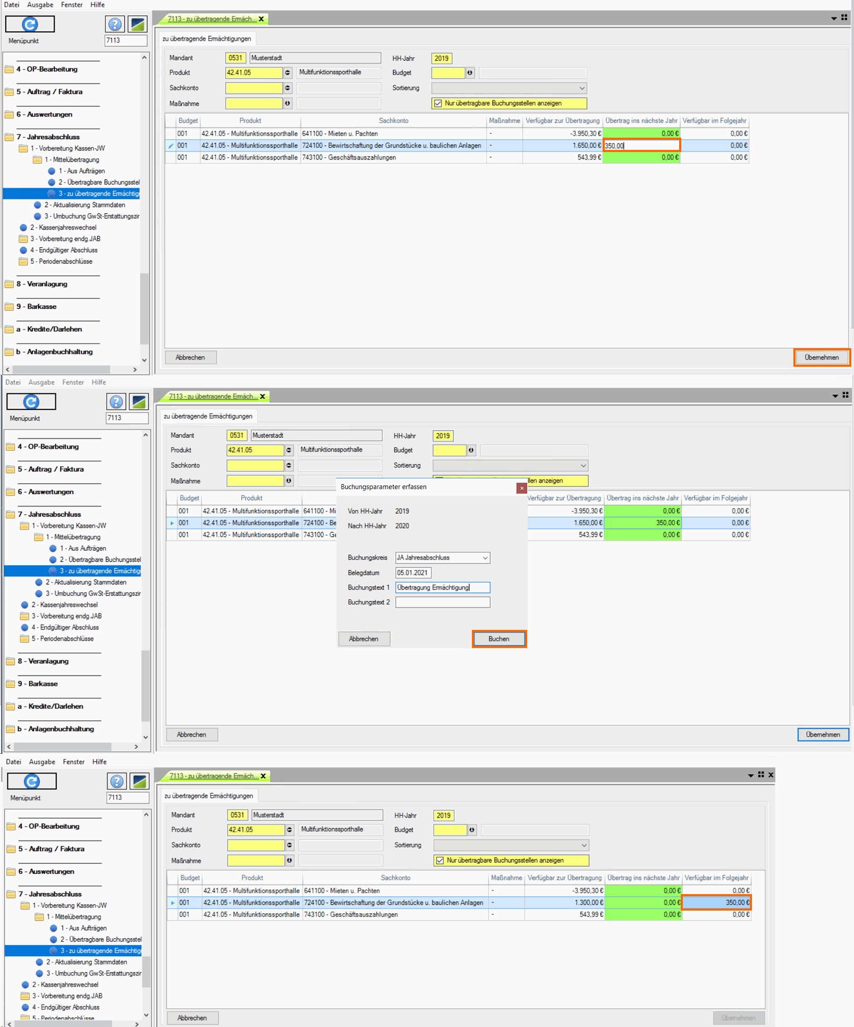Image resolution: width=854 pixels, height=1027 pixels.
Task: Close the 7113 tab in the topmost window
Action: pyautogui.click(x=261, y=19)
